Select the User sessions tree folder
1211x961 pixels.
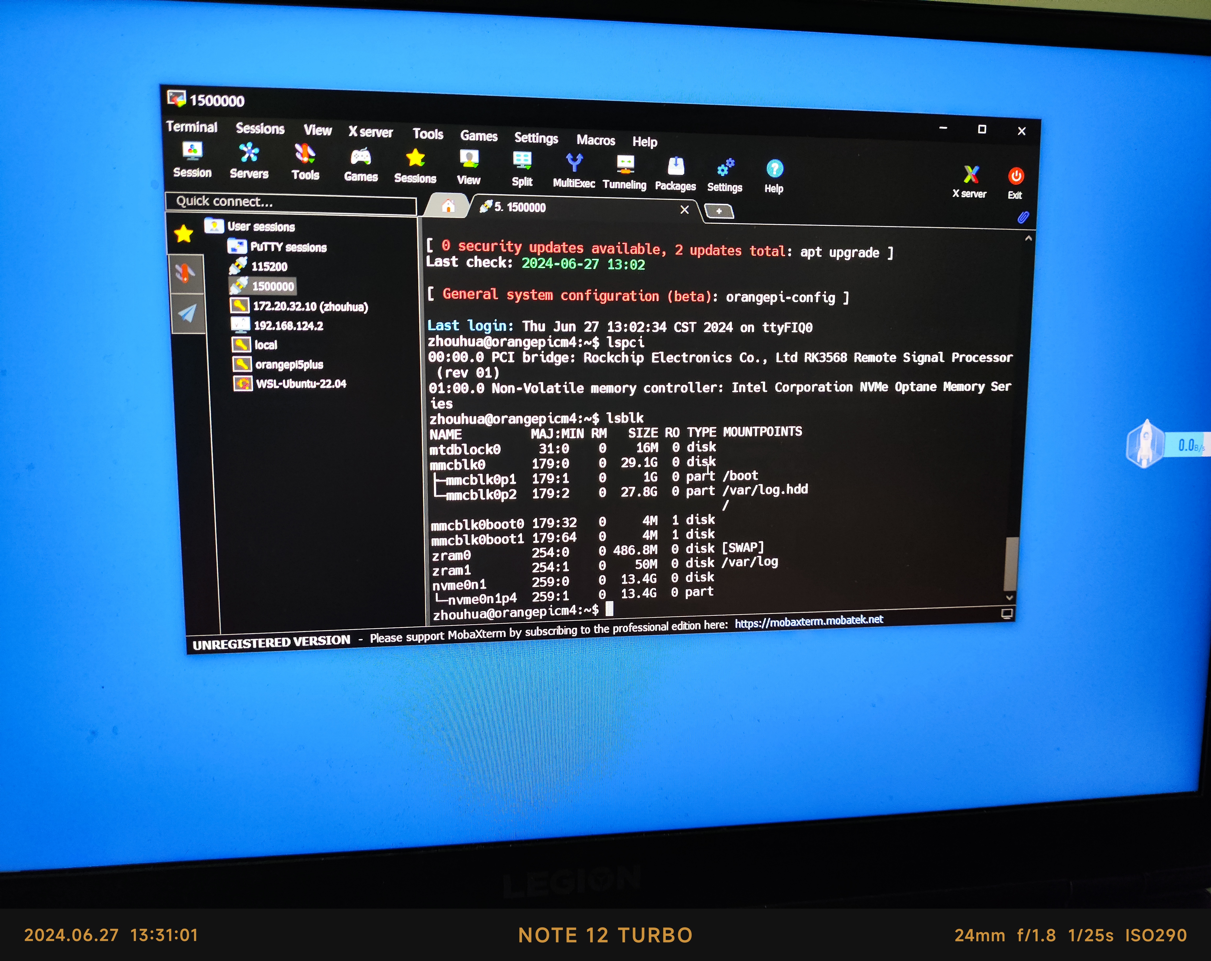tap(250, 226)
